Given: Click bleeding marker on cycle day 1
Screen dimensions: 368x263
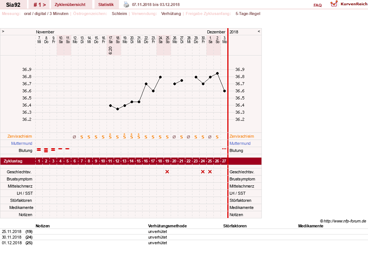Looking at the screenshot, I should coord(39,150).
